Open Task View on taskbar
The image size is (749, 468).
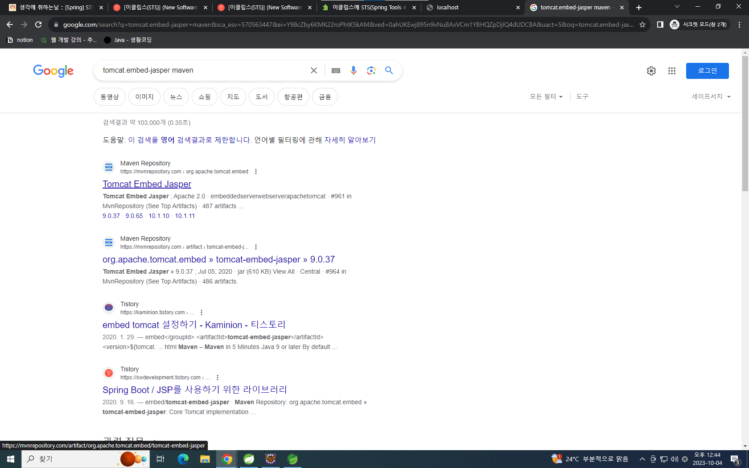point(160,459)
